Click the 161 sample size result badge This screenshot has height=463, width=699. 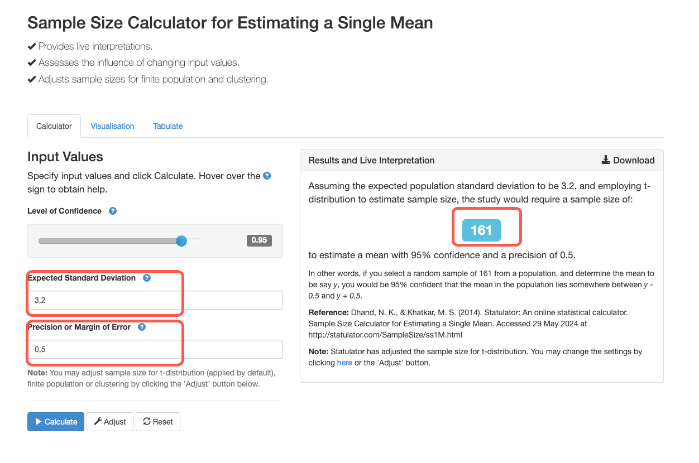pyautogui.click(x=481, y=230)
